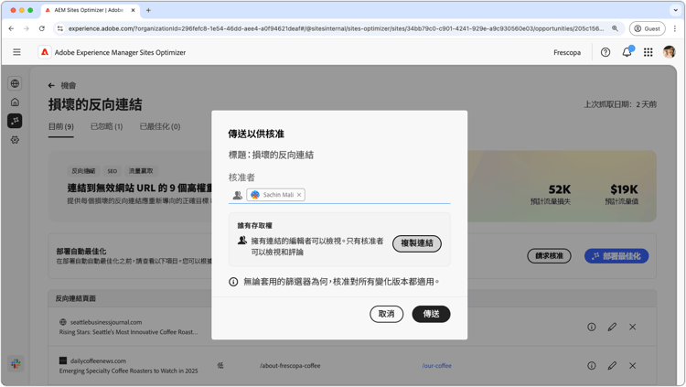Select the opportunities sparkle icon in sidebar
The image size is (686, 387).
[x=15, y=121]
